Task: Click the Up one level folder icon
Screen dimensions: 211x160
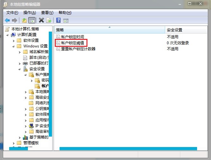Action: pos(24,21)
